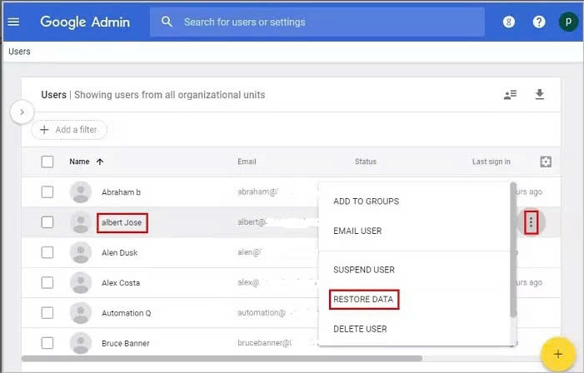Click the Add a filter chip
584x373 pixels.
[69, 130]
